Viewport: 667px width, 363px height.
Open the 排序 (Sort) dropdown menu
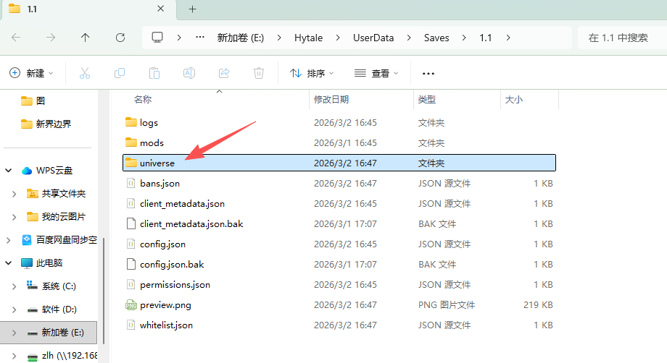coord(312,73)
